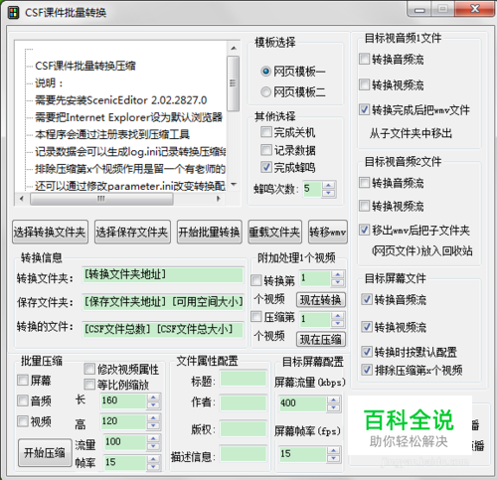Click the CSF app icon in title bar
The image size is (497, 480).
[13, 13]
